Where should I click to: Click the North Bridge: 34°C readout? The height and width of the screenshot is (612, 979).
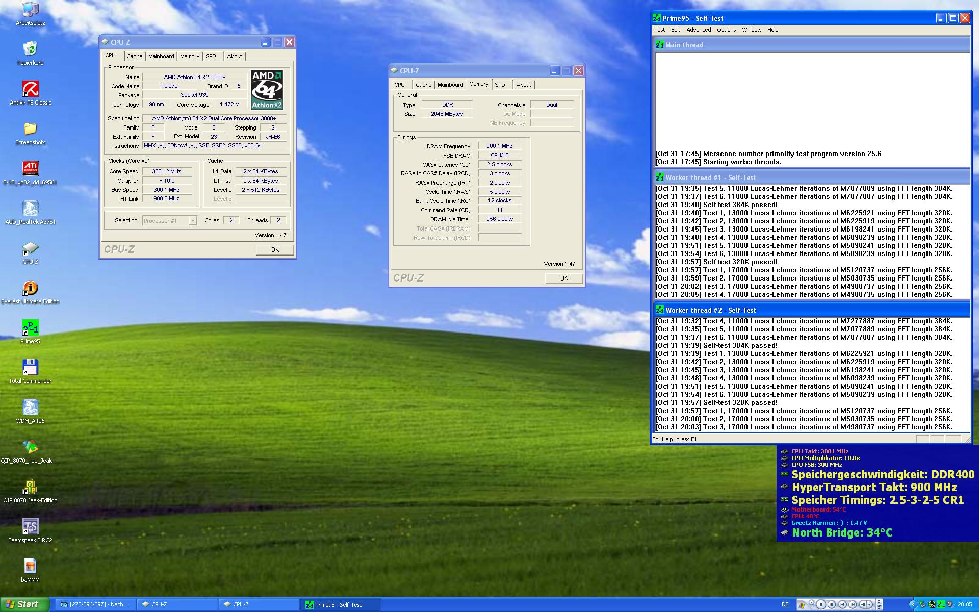click(842, 533)
